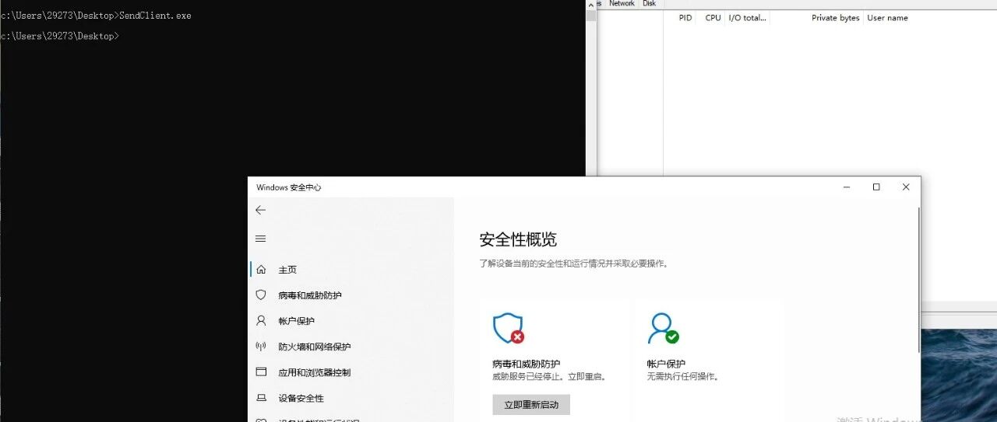Click the 病毒和威胁防护 tile heading
This screenshot has height=422, width=997.
tap(526, 364)
